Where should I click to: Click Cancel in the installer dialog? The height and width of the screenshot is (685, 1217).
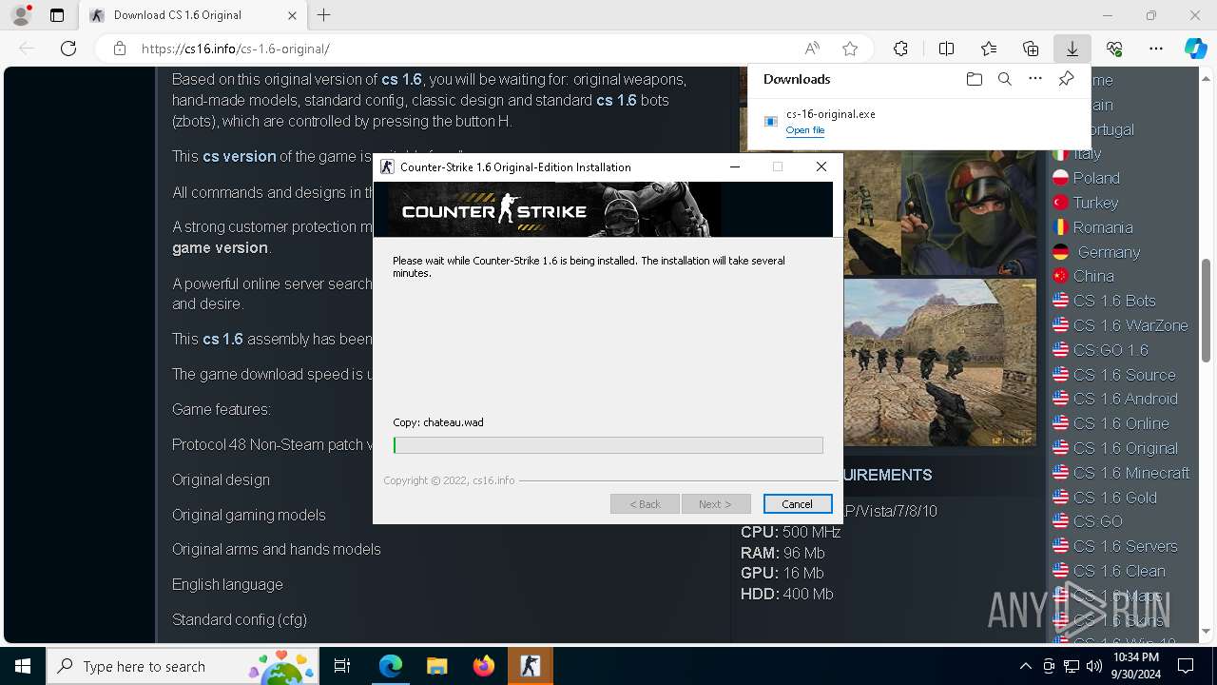797,504
